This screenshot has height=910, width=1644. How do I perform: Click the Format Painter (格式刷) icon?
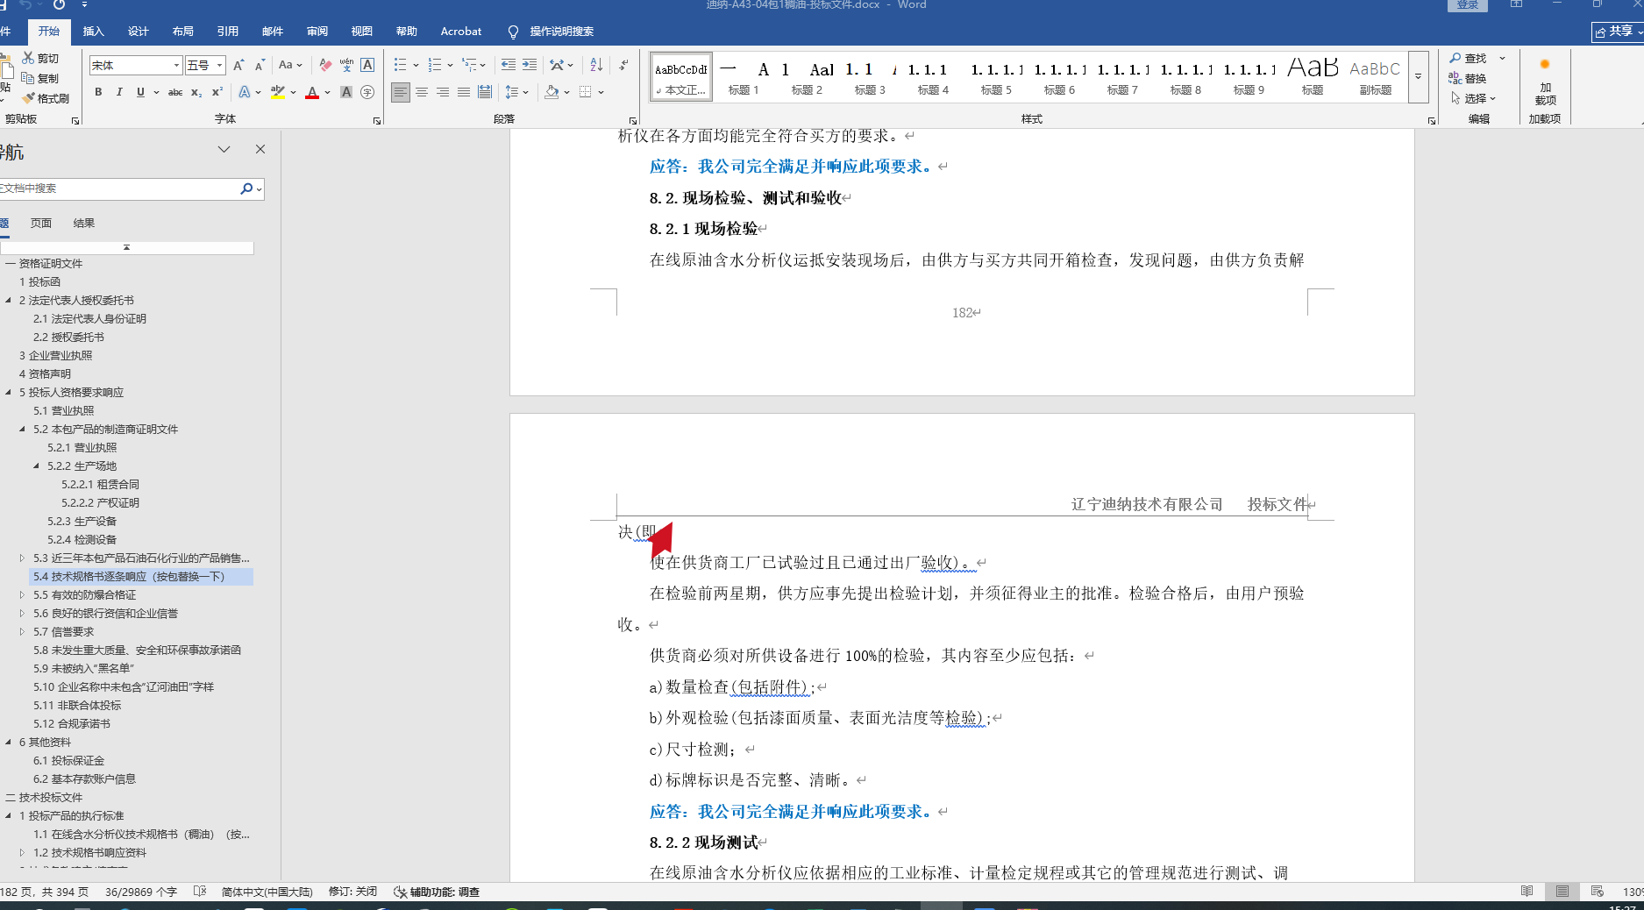point(29,98)
